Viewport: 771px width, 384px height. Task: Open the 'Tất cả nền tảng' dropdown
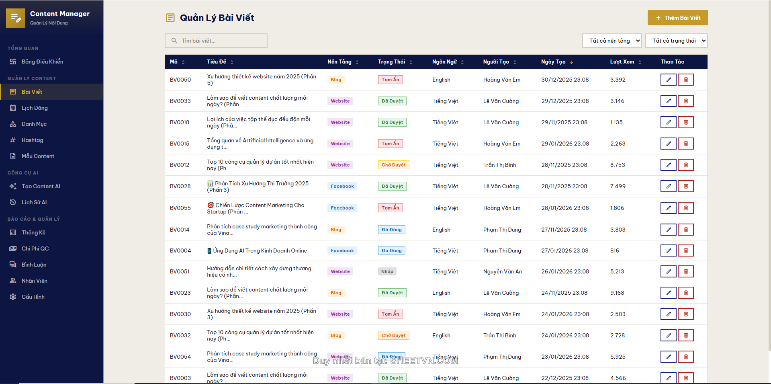611,41
